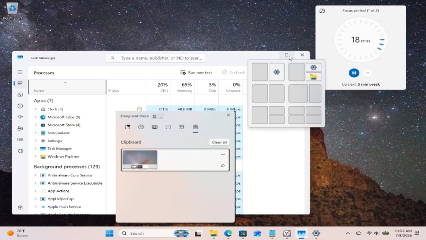Screen dimensions: 426x240
Task: Focus the Task Manager search field
Action: tap(156, 58)
